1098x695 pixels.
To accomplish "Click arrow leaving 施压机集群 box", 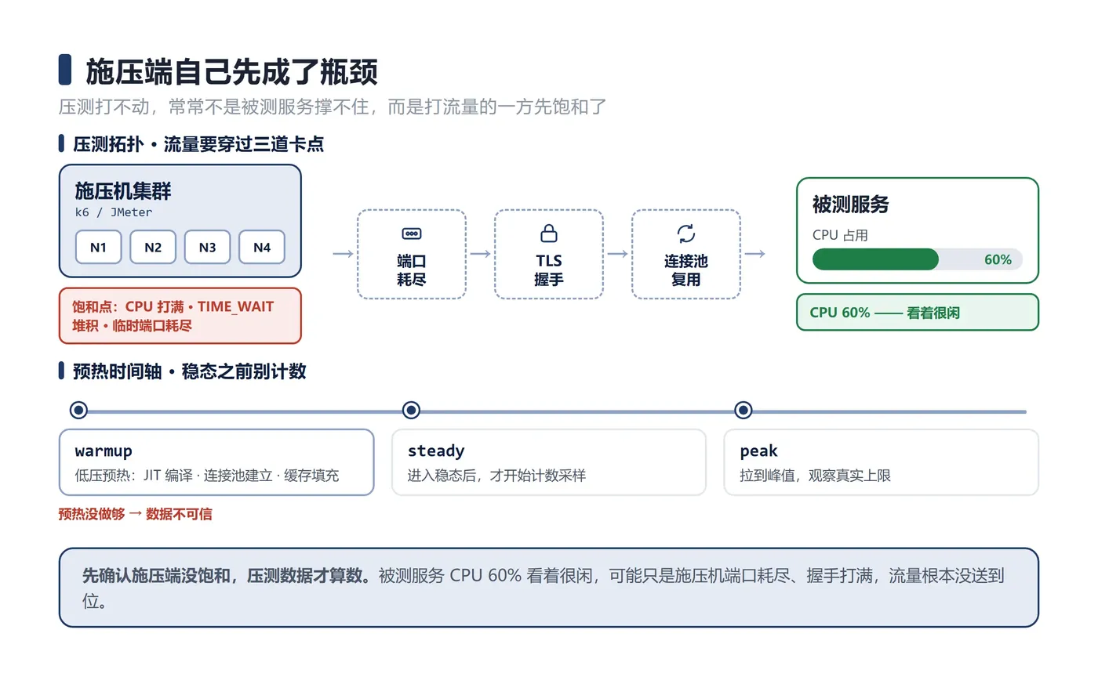I will pyautogui.click(x=343, y=254).
